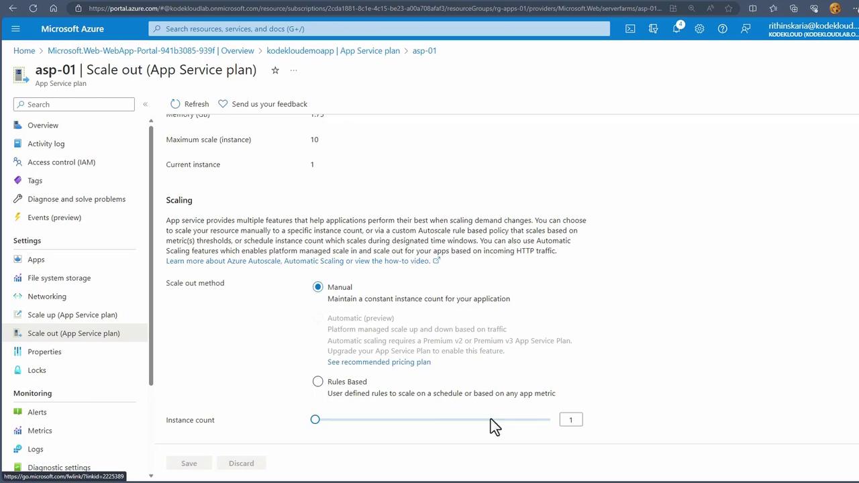This screenshot has height=483, width=859.
Task: Select the Rules Based radio button
Action: (318, 382)
